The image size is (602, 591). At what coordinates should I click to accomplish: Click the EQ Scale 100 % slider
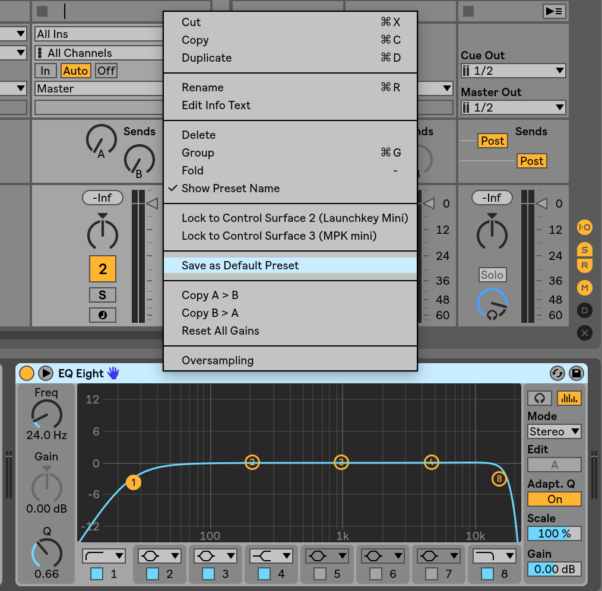pyautogui.click(x=555, y=533)
